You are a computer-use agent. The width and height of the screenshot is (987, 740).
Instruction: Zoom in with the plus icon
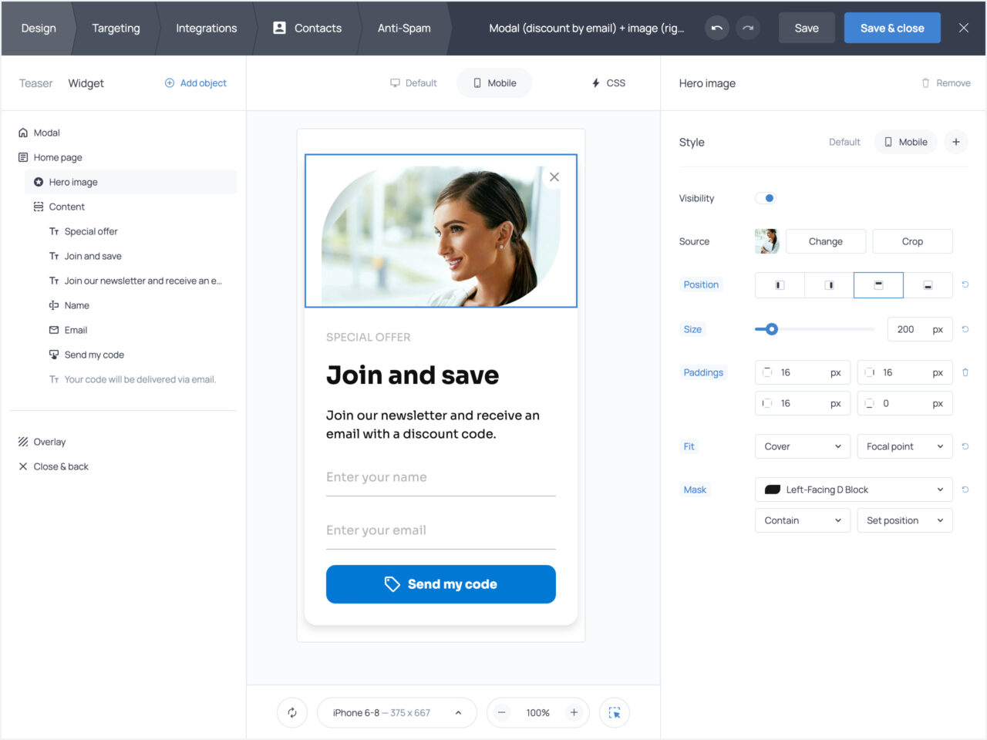[x=574, y=713]
